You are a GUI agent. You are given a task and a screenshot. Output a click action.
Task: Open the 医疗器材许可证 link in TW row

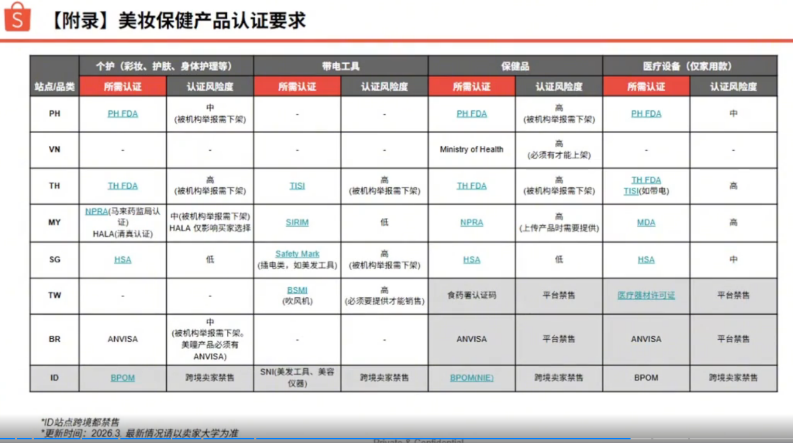[646, 295]
